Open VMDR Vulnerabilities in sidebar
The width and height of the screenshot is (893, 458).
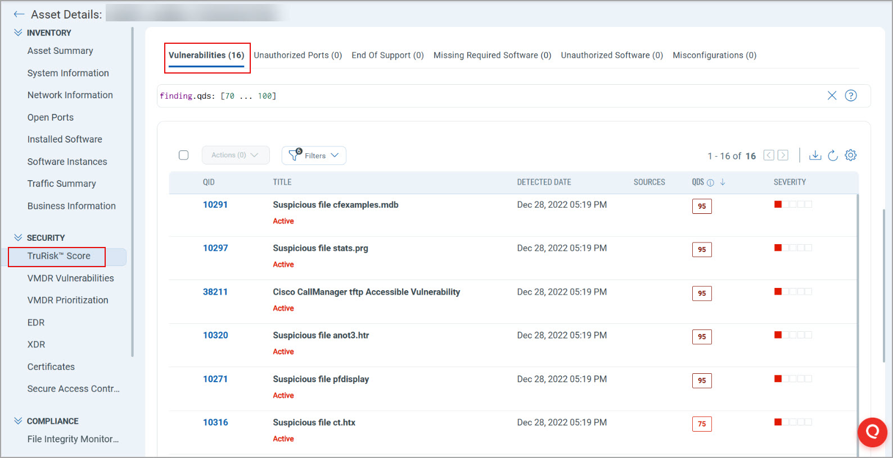(70, 278)
